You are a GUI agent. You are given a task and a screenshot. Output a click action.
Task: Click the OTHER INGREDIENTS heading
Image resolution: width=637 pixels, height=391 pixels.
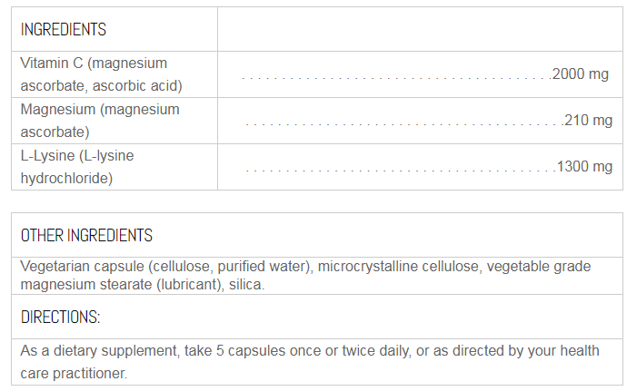(86, 236)
